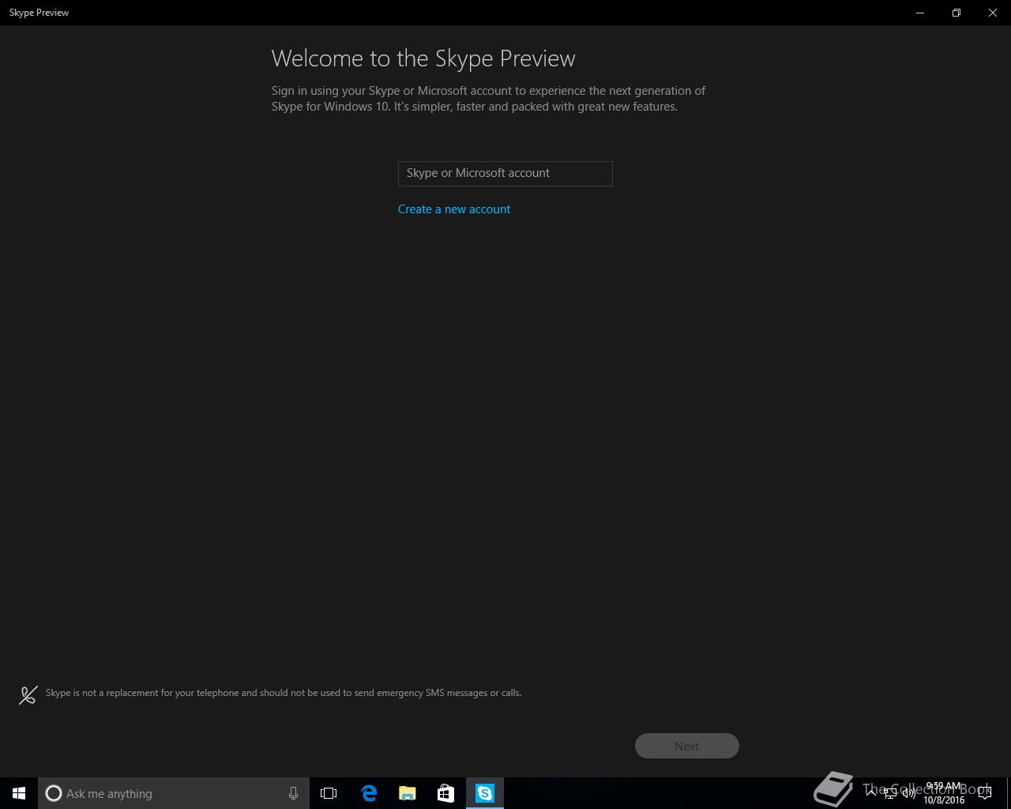Close the Skype Preview window
Viewport: 1011px width, 809px height.
point(993,13)
